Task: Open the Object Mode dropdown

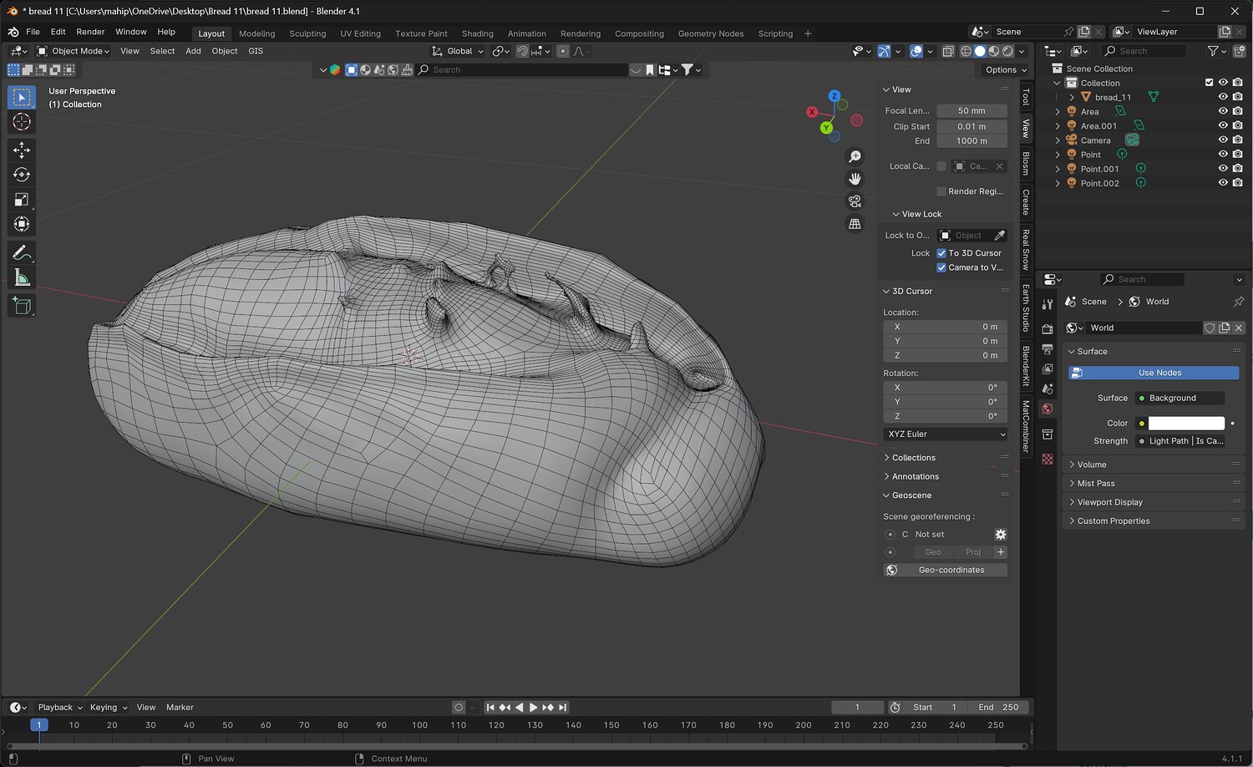Action: click(74, 51)
